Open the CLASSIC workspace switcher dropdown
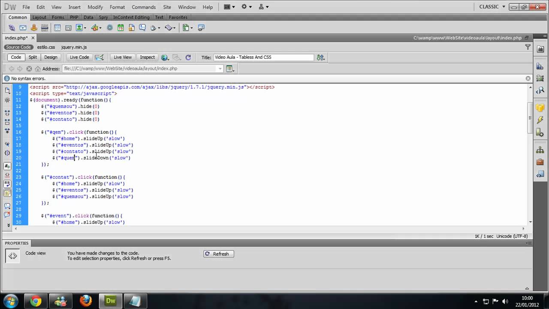 (x=492, y=7)
